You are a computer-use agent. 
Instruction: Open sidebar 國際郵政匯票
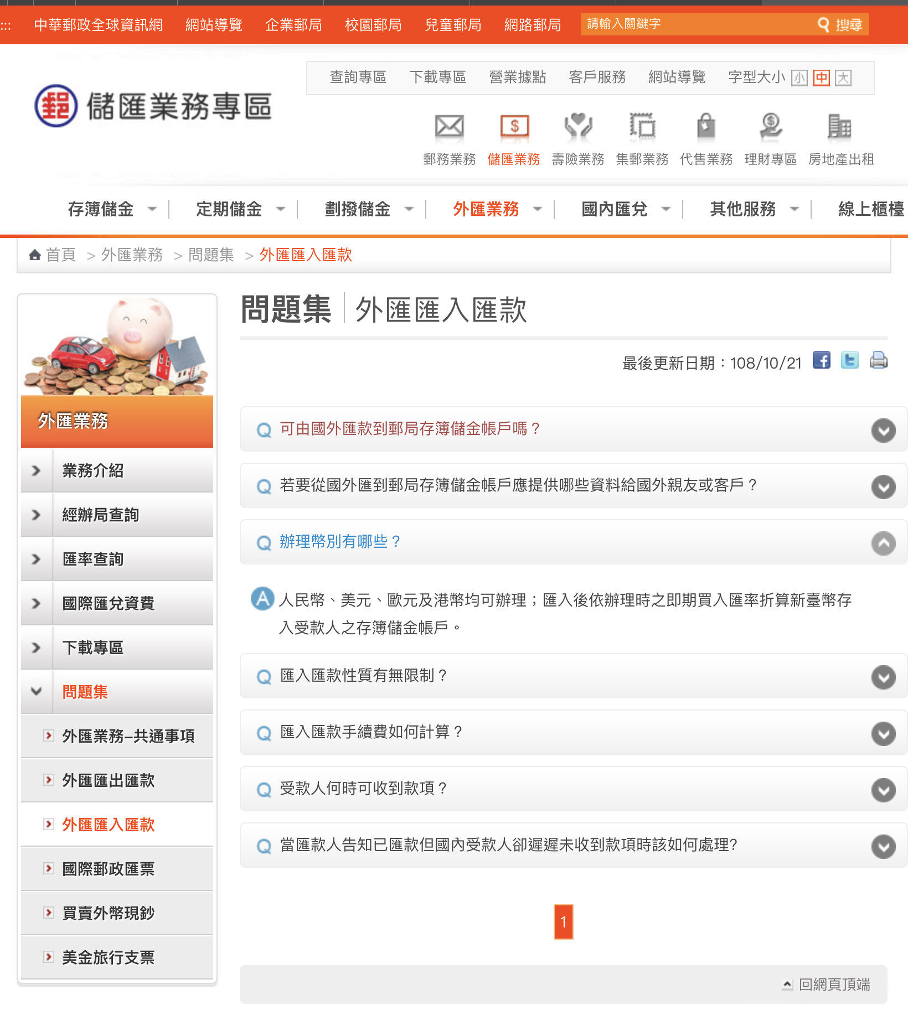coord(117,869)
